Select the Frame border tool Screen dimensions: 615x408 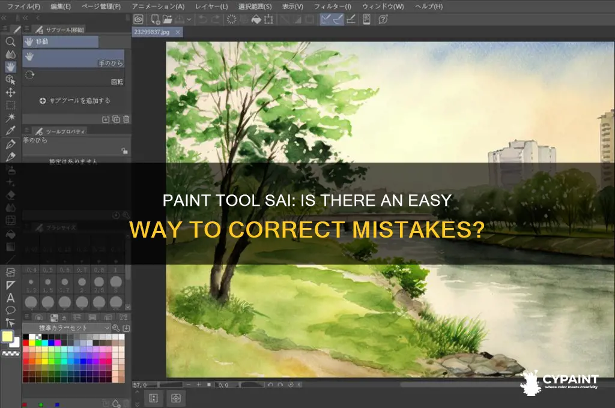(11, 272)
